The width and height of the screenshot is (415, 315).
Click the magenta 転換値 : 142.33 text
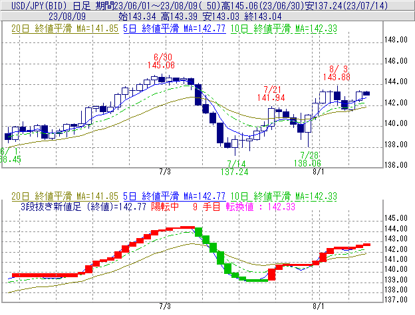[x=261, y=206]
